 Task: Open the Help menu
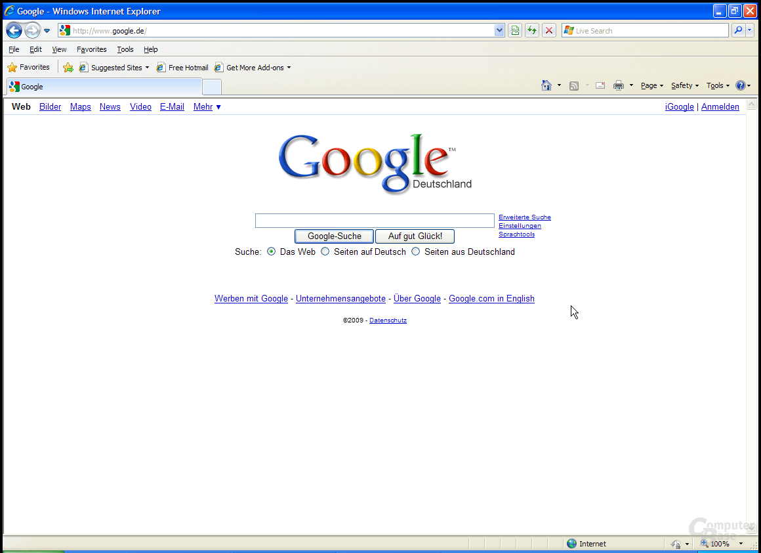coord(150,49)
